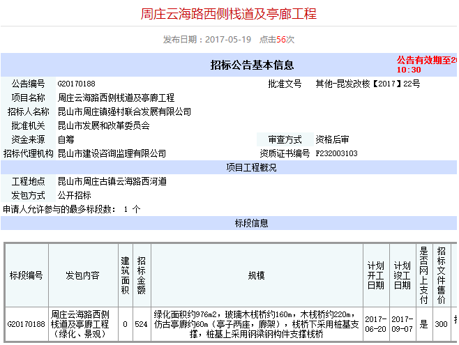Select 资金来源 value 自筹
Screen dimensions: 459x345
[66, 139]
